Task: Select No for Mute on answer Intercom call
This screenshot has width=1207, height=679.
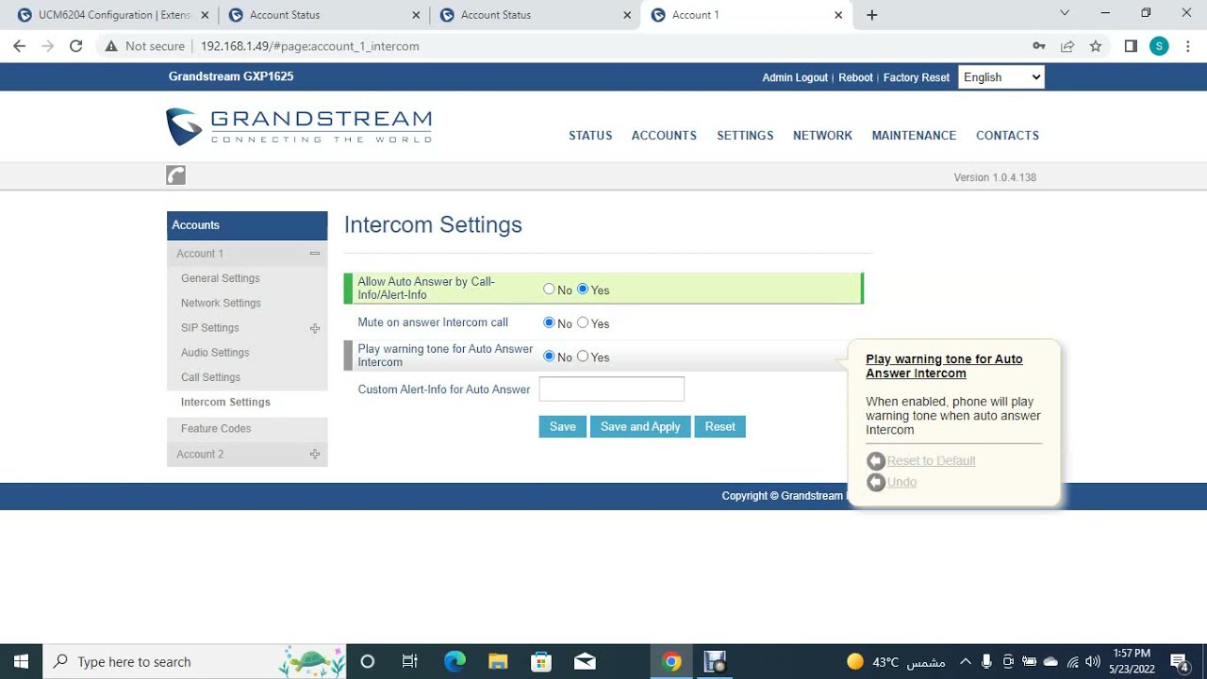Action: point(549,323)
